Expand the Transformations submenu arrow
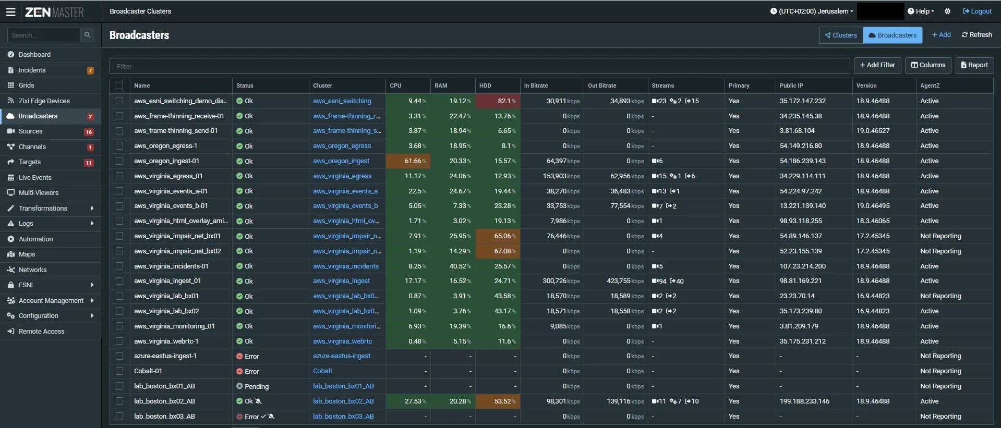The height and width of the screenshot is (428, 1001). coord(92,208)
